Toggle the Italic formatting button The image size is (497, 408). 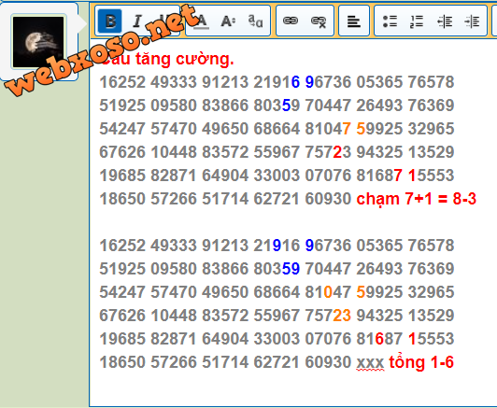pyautogui.click(x=137, y=21)
